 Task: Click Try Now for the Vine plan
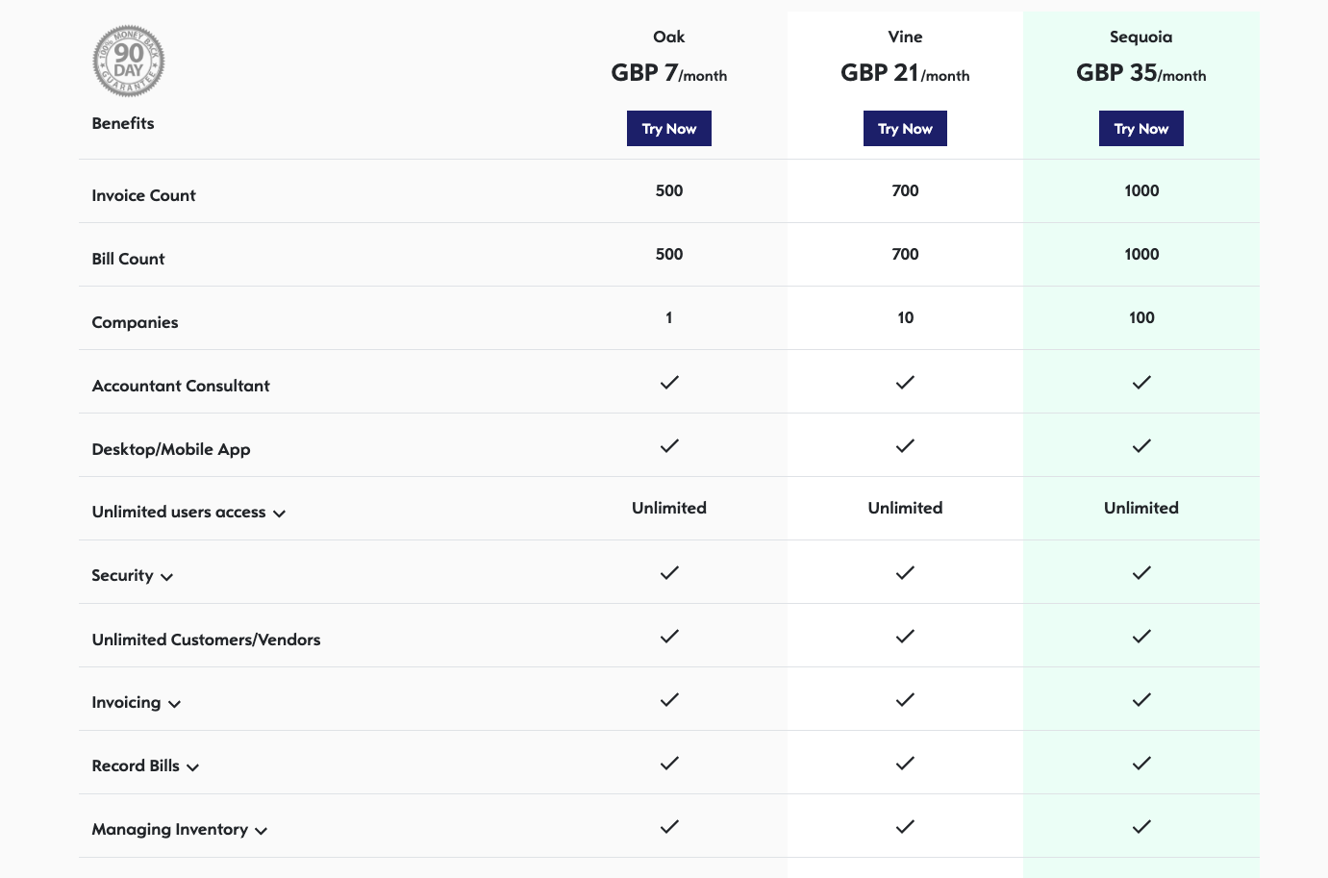click(905, 128)
